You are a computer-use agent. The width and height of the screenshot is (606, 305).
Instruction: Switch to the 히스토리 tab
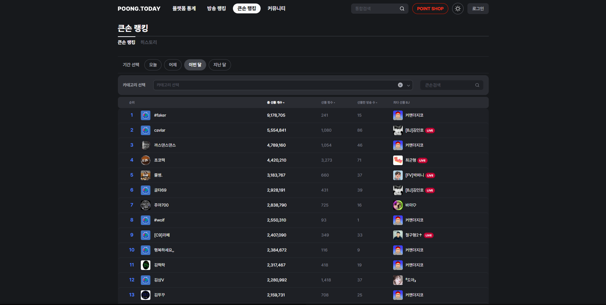[x=148, y=42]
